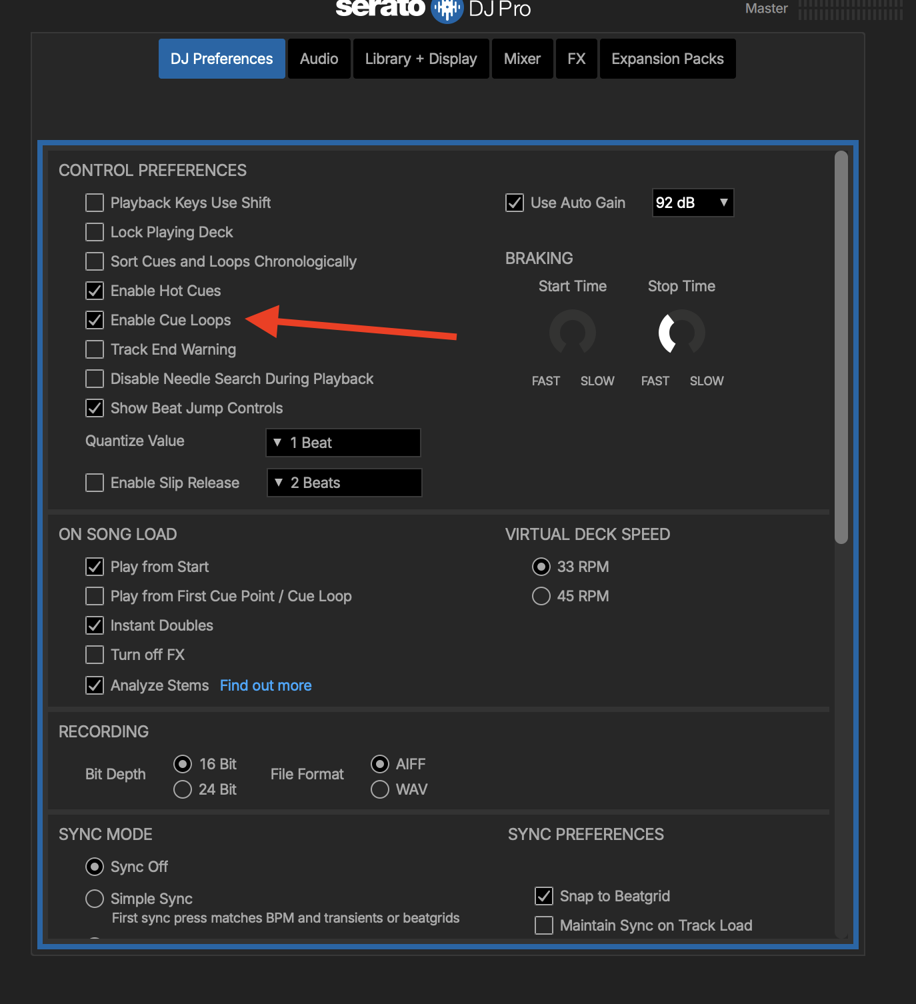The image size is (916, 1004).
Task: Open the Expansion Packs tab
Action: click(x=668, y=59)
